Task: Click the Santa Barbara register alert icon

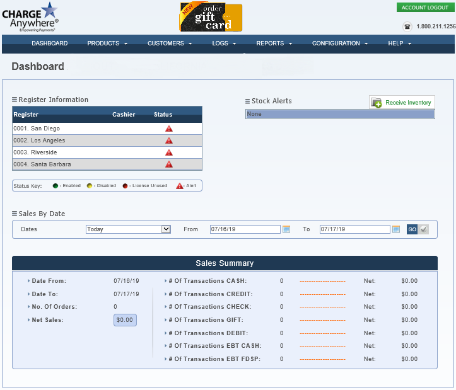Action: pyautogui.click(x=168, y=164)
